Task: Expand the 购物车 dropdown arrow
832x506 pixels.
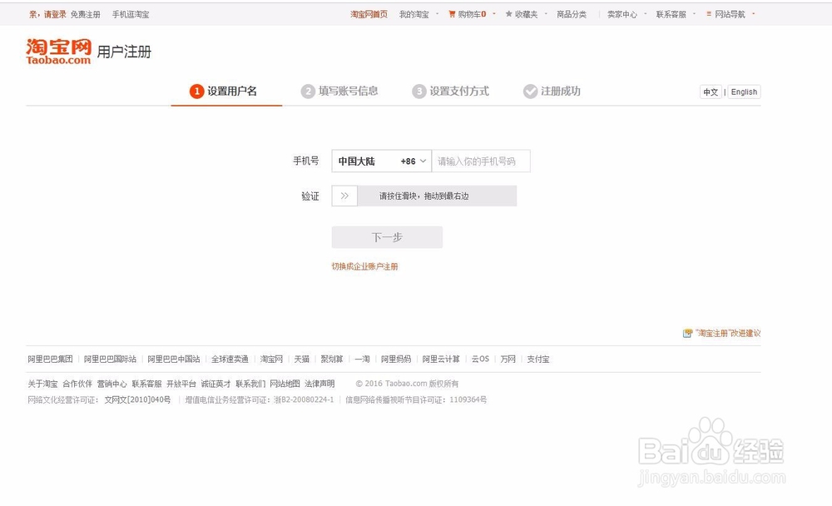Action: 494,14
